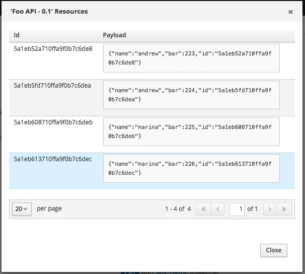Click the Payload column header

point(114,35)
